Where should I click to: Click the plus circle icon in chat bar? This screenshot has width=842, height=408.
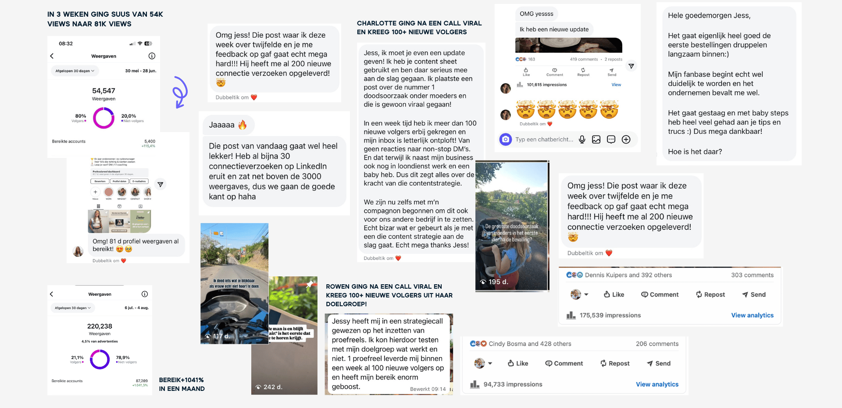626,140
